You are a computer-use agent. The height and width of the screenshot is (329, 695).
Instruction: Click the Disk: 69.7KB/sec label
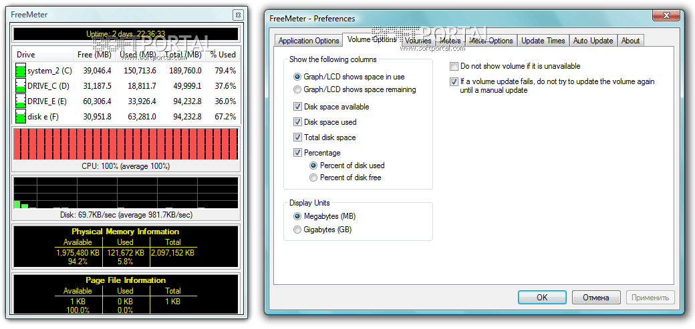pyautogui.click(x=126, y=215)
